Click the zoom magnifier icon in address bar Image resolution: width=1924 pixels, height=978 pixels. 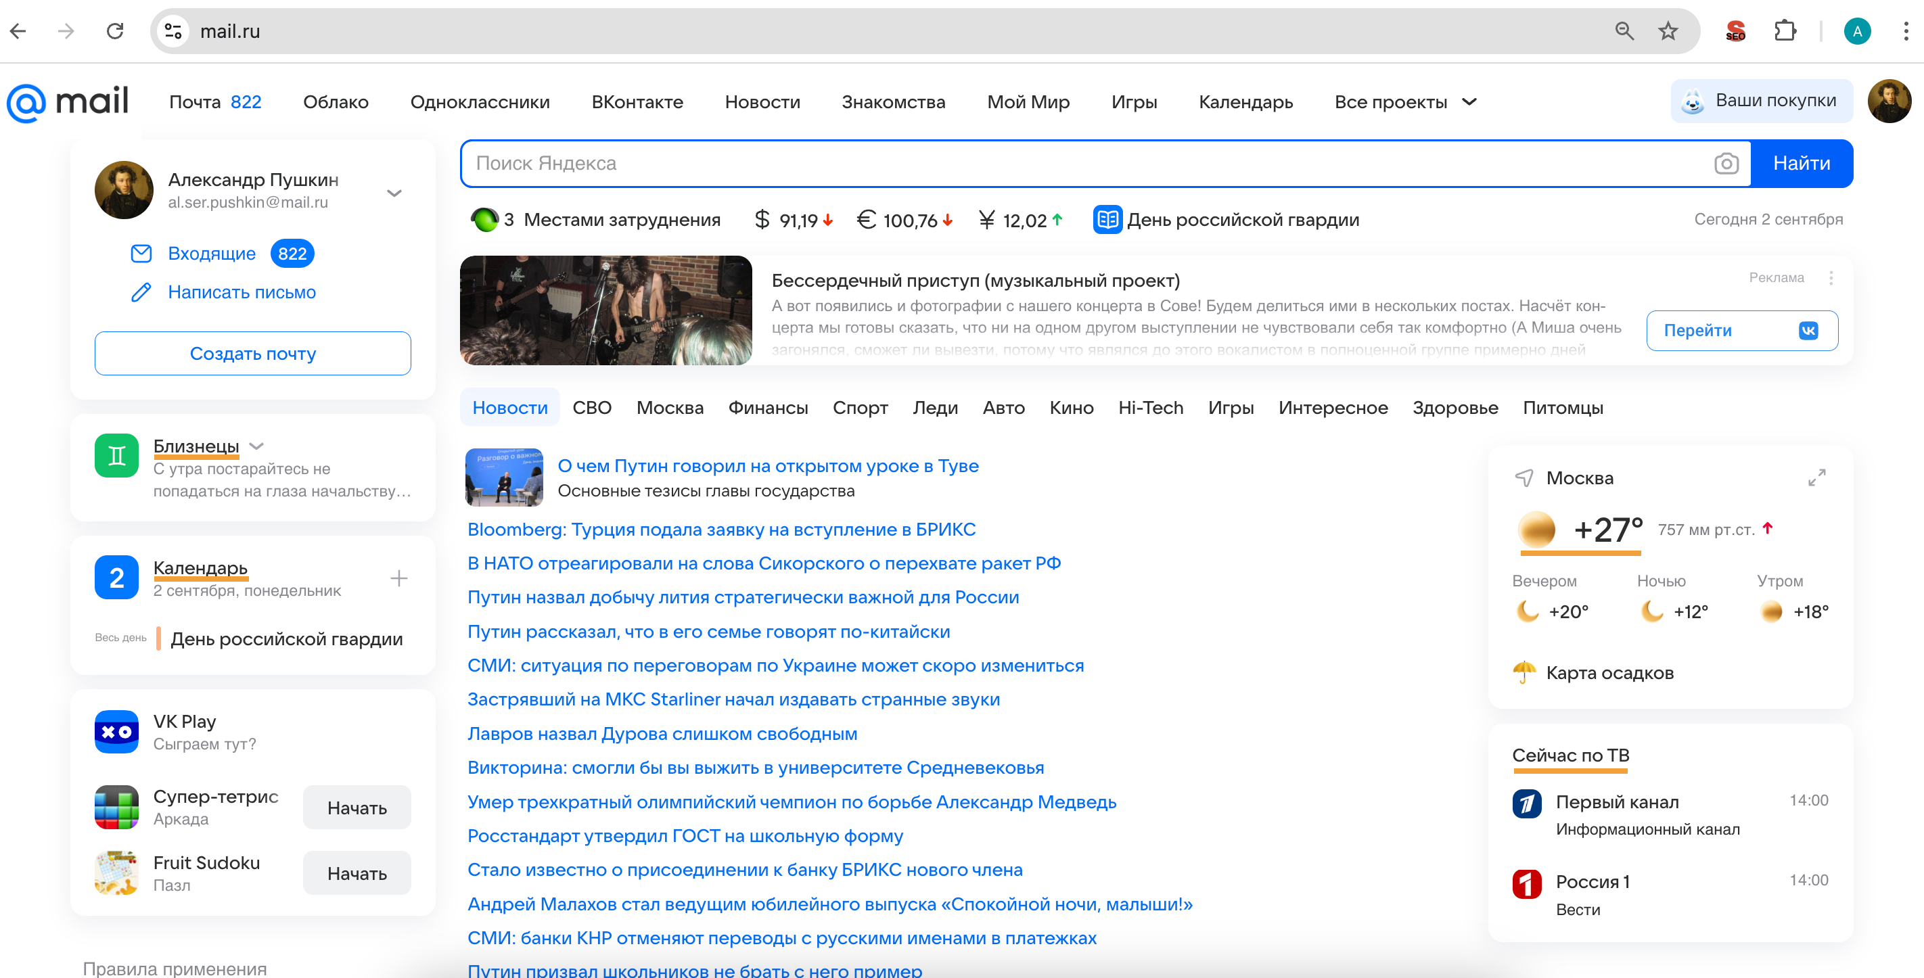click(x=1624, y=31)
